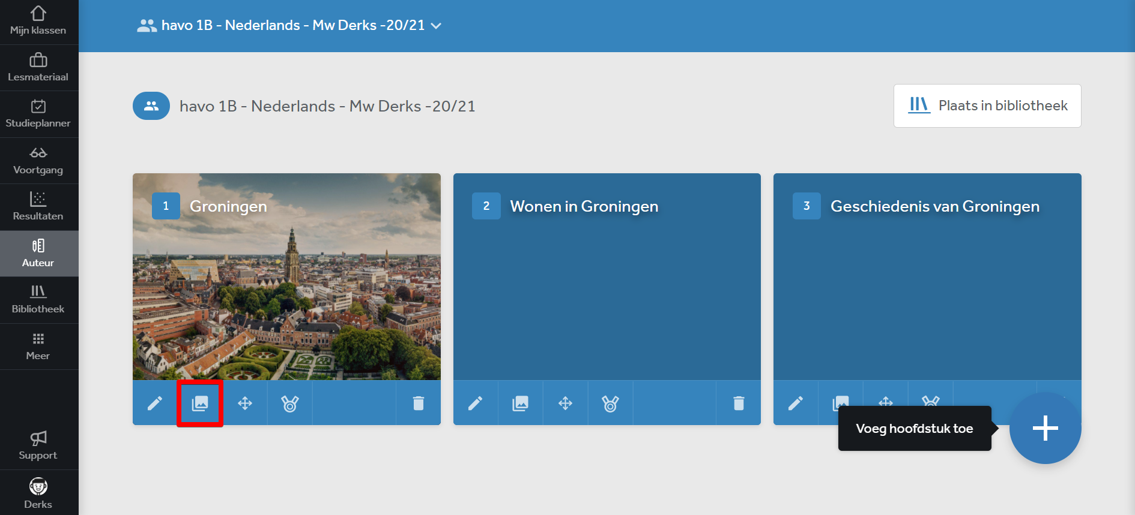Click the page heading havo 1B Nederlands
This screenshot has width=1135, height=515.
tap(327, 106)
